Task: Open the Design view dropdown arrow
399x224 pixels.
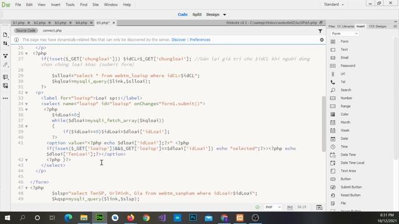Action: tap(224, 15)
